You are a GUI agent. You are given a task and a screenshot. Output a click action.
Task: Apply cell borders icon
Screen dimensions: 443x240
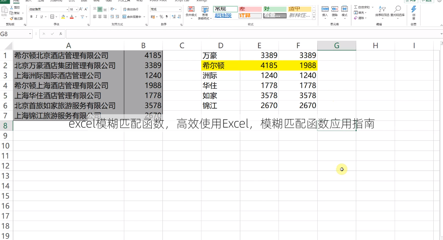(52, 17)
